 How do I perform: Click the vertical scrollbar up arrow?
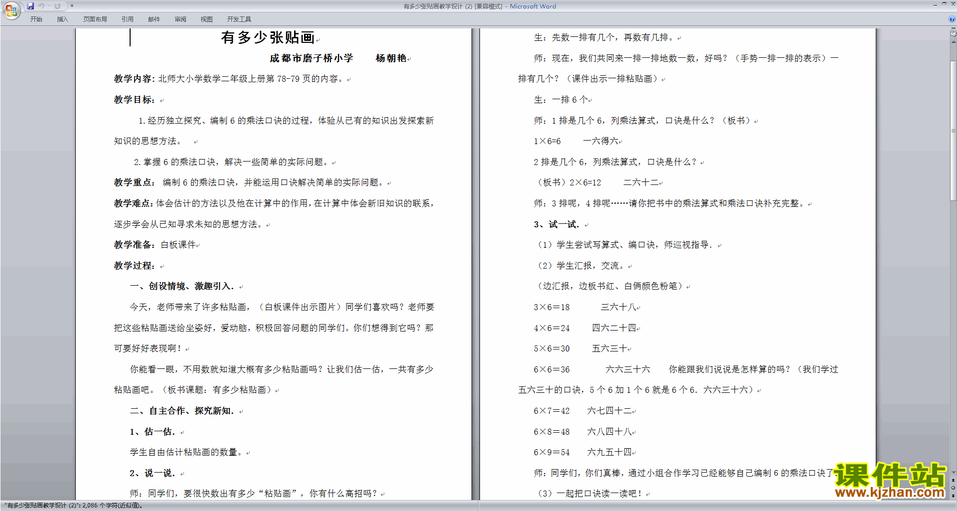tap(953, 42)
